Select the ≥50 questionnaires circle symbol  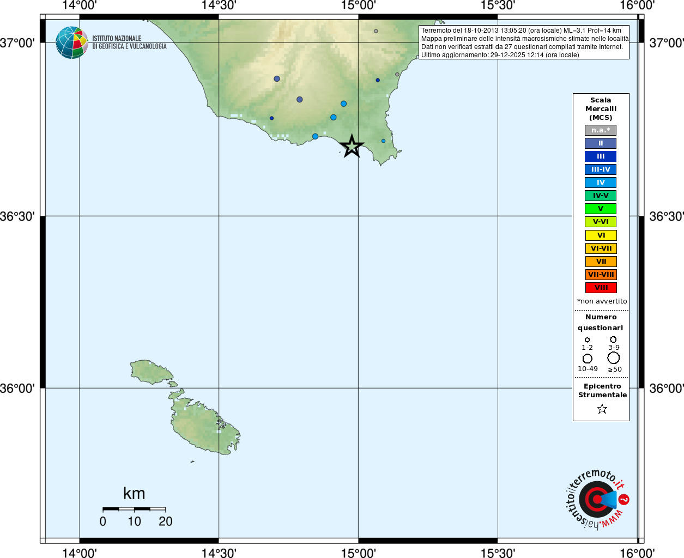click(613, 358)
